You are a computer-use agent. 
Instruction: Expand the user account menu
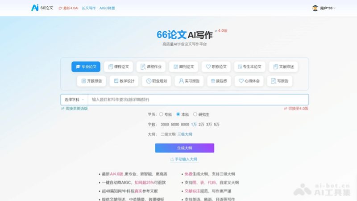coord(324,8)
